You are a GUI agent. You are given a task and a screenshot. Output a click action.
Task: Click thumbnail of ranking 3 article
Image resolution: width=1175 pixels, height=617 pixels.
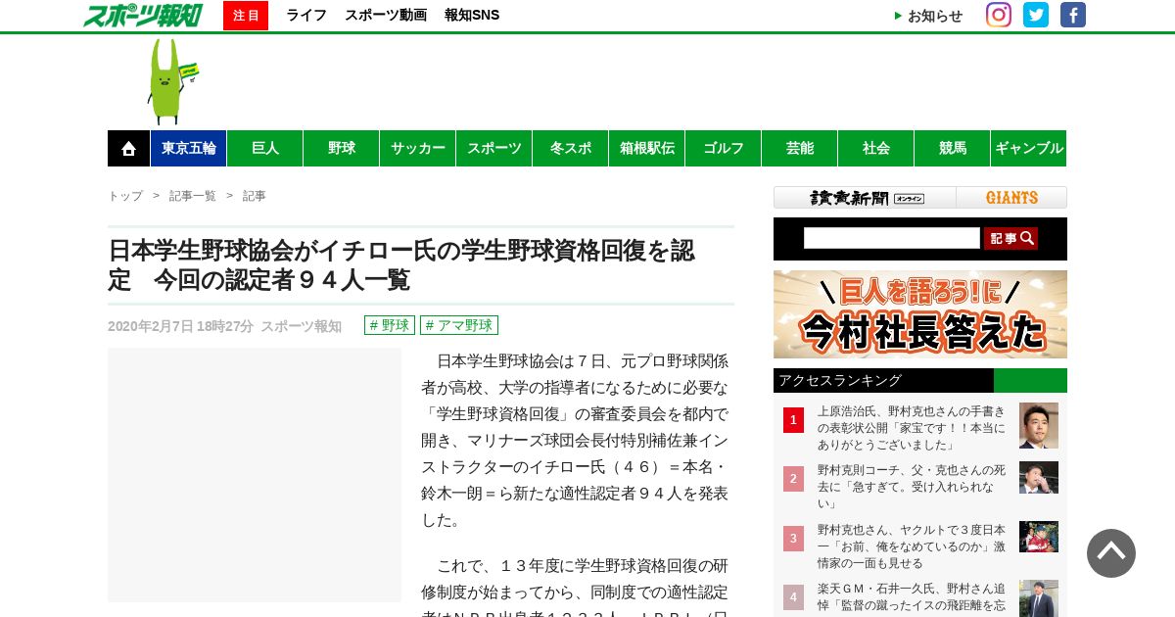pyautogui.click(x=1039, y=537)
